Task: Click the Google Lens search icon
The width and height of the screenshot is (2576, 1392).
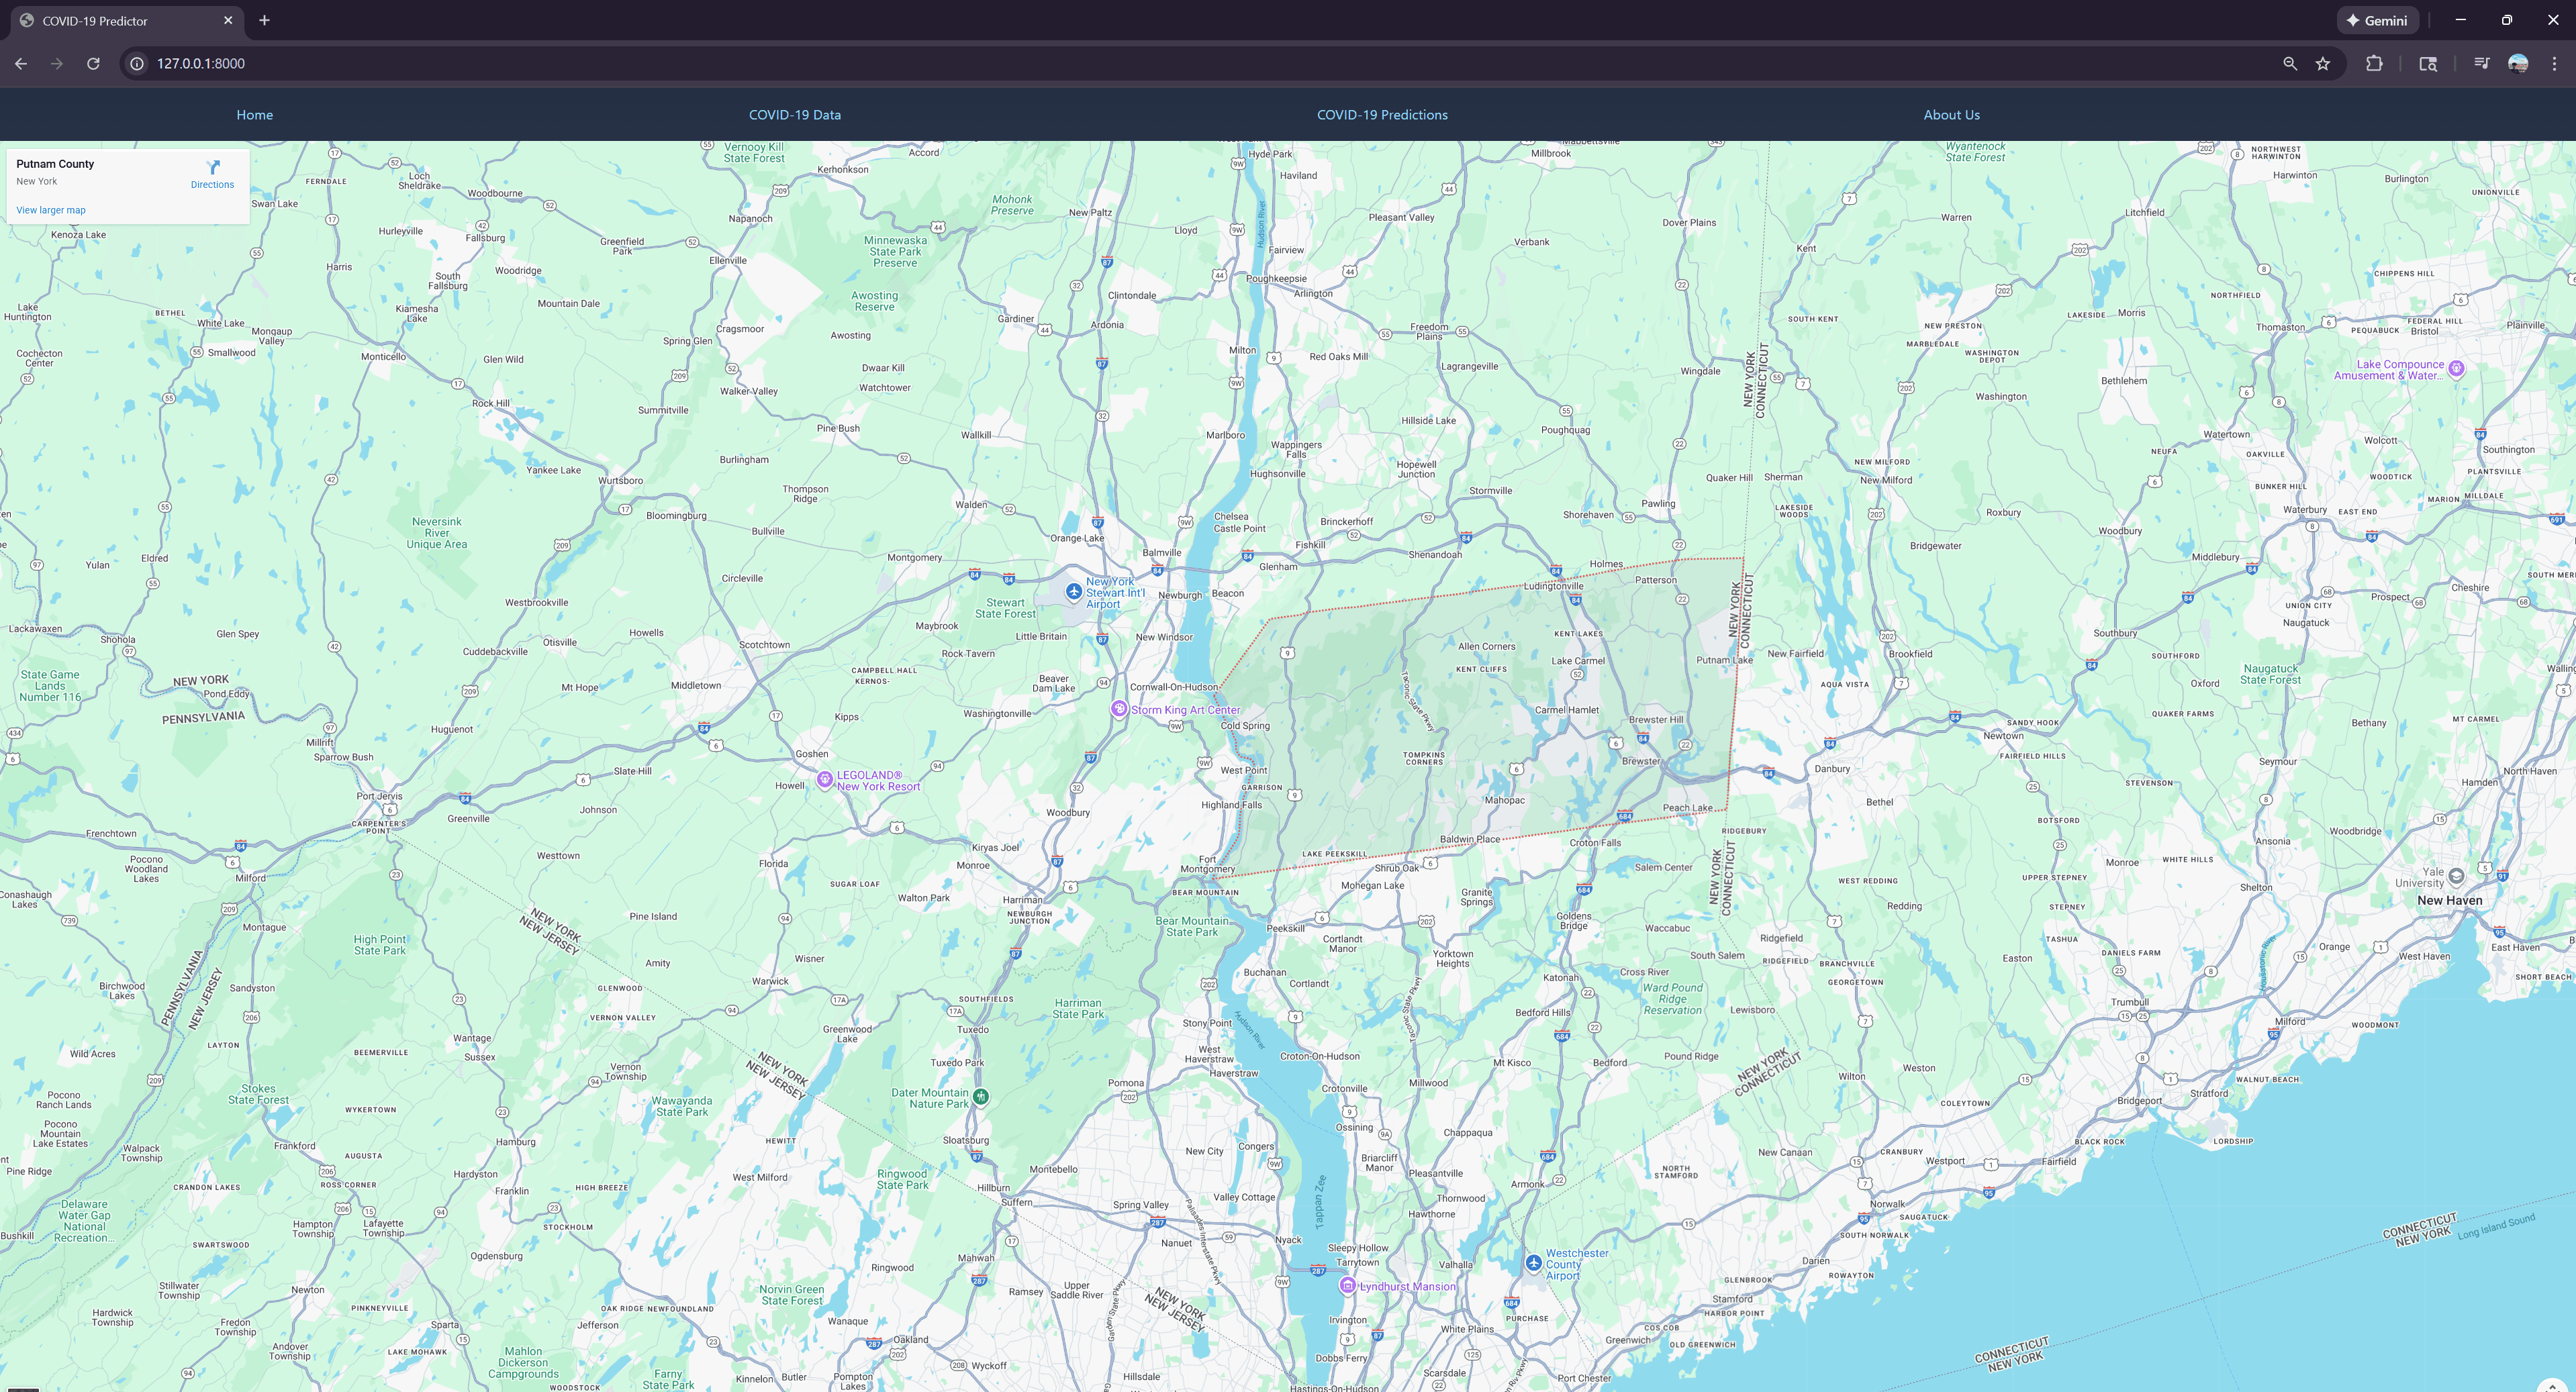Action: 2428,64
